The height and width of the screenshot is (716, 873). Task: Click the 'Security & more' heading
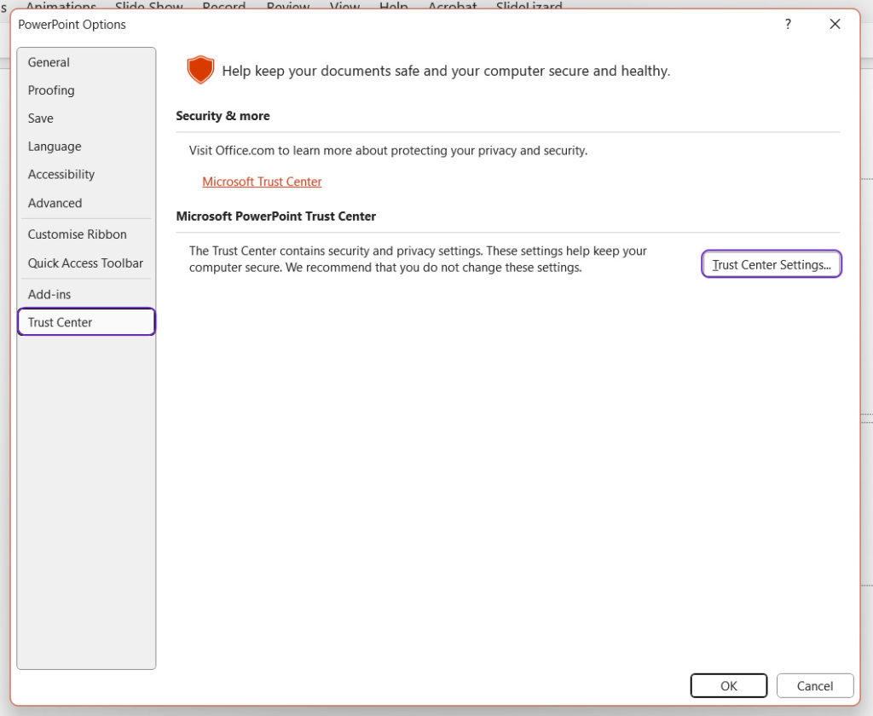click(x=223, y=116)
